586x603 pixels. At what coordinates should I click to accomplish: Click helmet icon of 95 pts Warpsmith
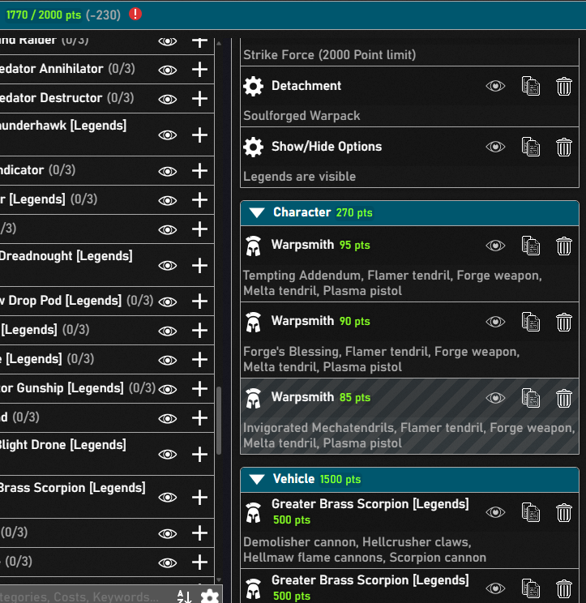click(254, 246)
